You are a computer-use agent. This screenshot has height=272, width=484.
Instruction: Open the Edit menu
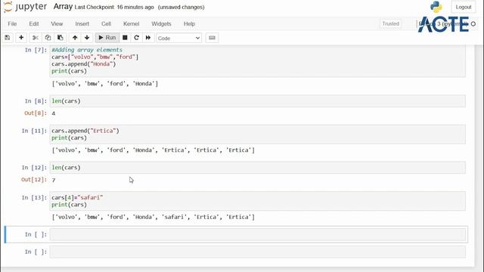tap(34, 23)
